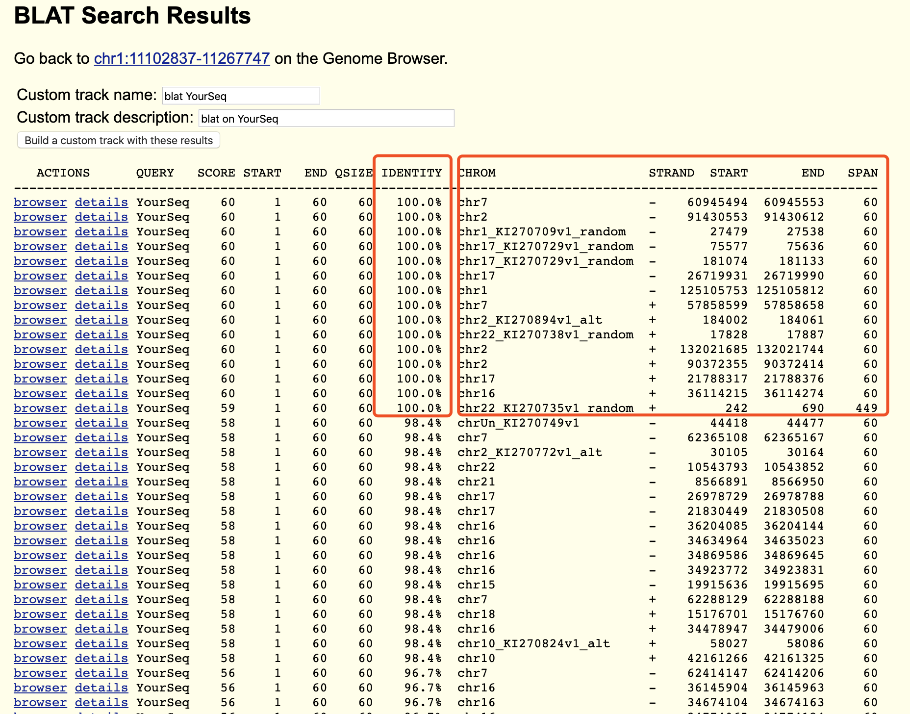Open the chr1:11102837-11267747 Genome Browser link
Image resolution: width=910 pixels, height=714 pixels.
click(181, 58)
